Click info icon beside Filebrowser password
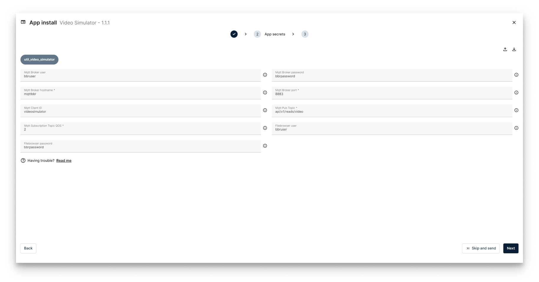Image resolution: width=539 pixels, height=282 pixels. 265,146
